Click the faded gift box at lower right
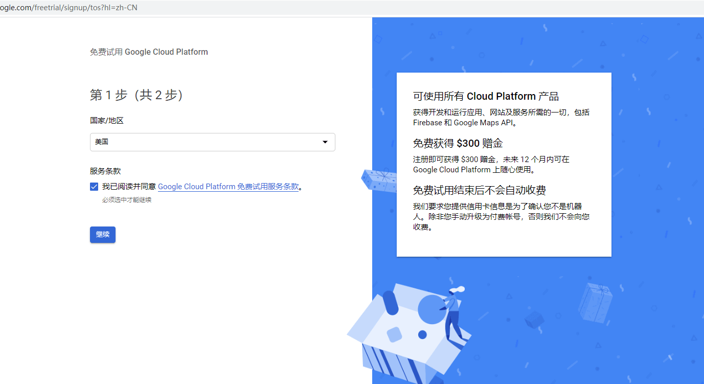This screenshot has width=704, height=384. tap(595, 302)
